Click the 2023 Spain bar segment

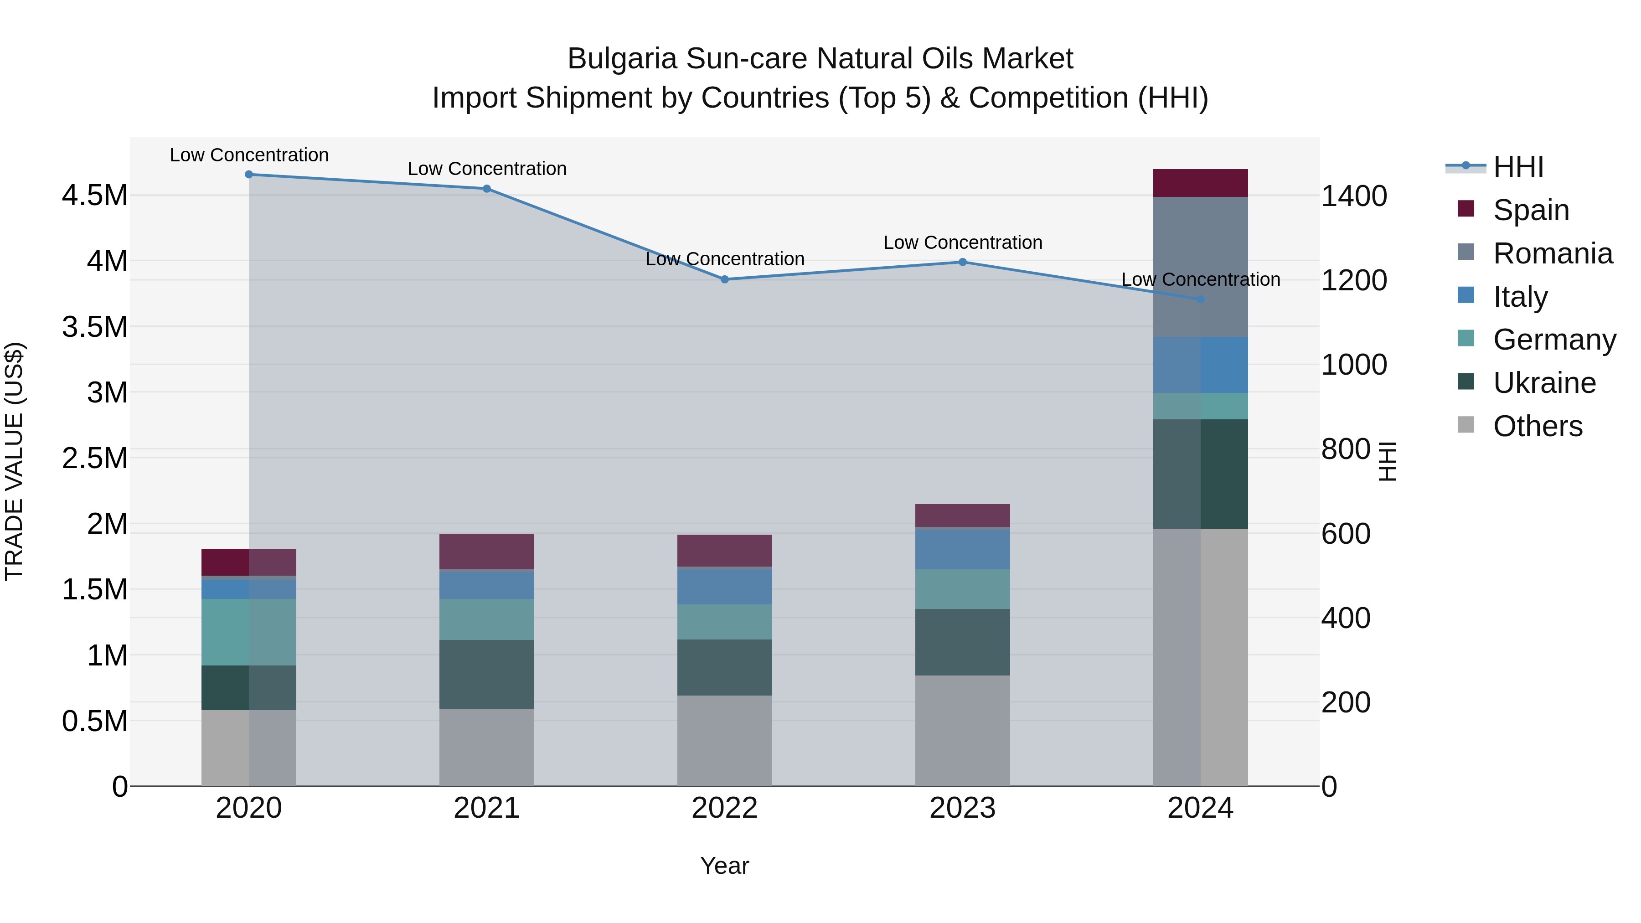(x=963, y=516)
